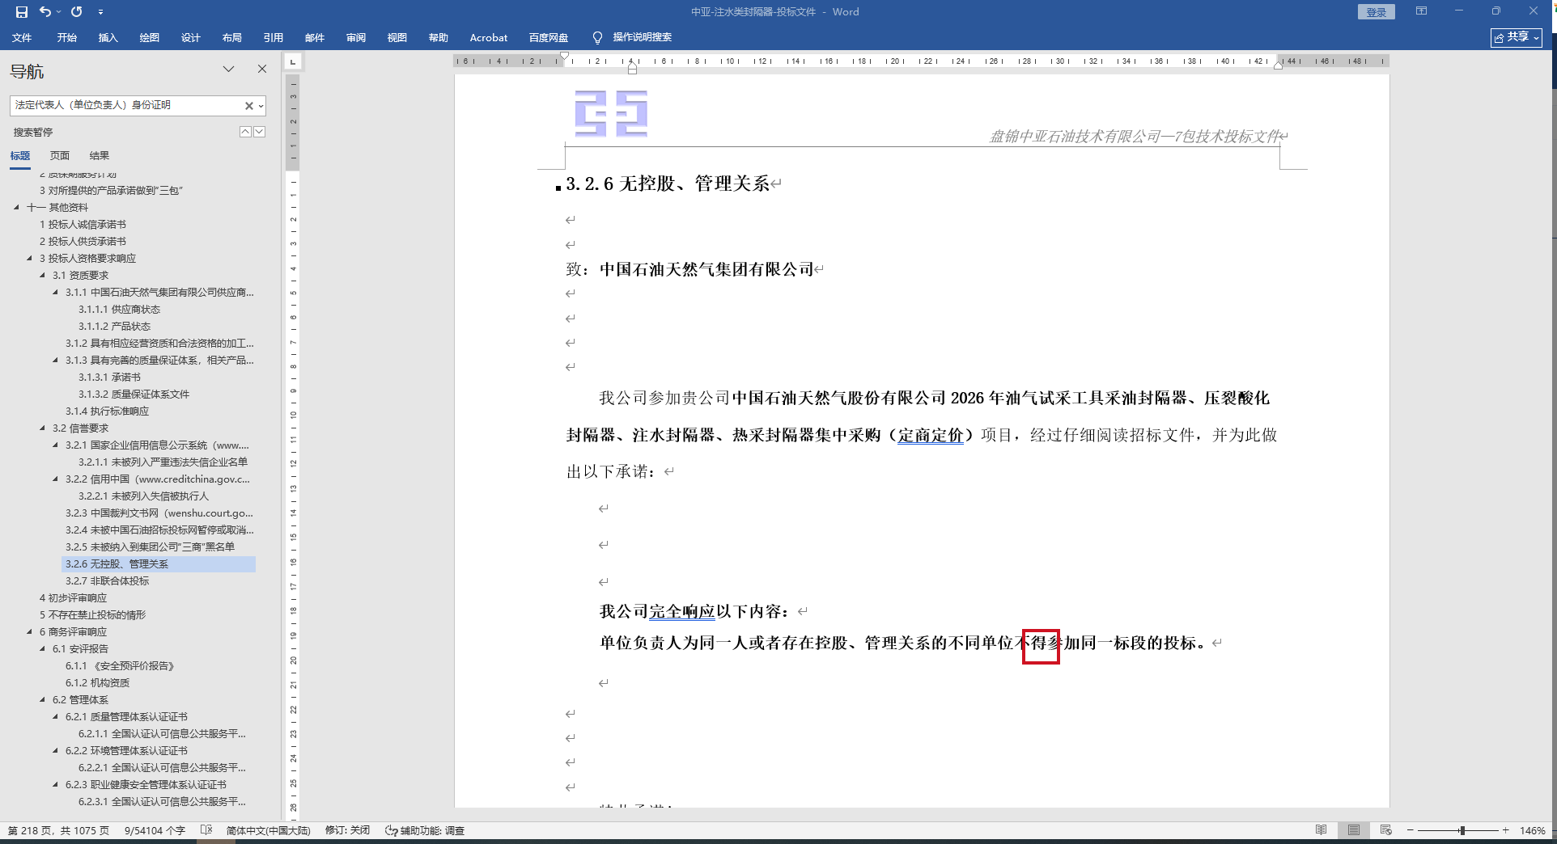Click the 操作说明搜索 search box
1557x844 pixels.
pyautogui.click(x=642, y=38)
